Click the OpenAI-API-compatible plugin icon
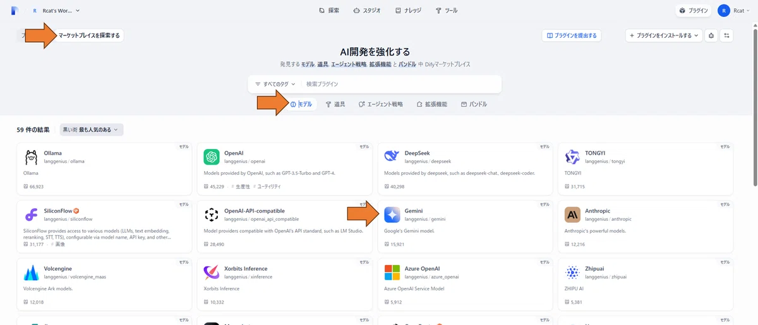The image size is (758, 325). click(212, 215)
